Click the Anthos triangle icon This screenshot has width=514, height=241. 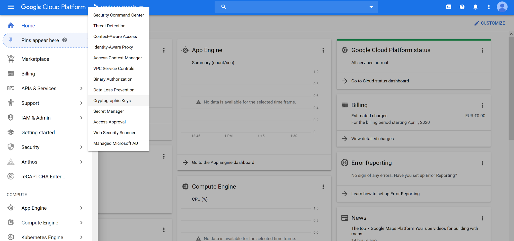pos(11,162)
